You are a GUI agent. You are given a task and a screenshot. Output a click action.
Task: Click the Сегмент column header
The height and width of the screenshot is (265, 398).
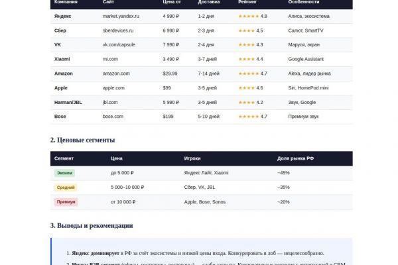pyautogui.click(x=64, y=158)
